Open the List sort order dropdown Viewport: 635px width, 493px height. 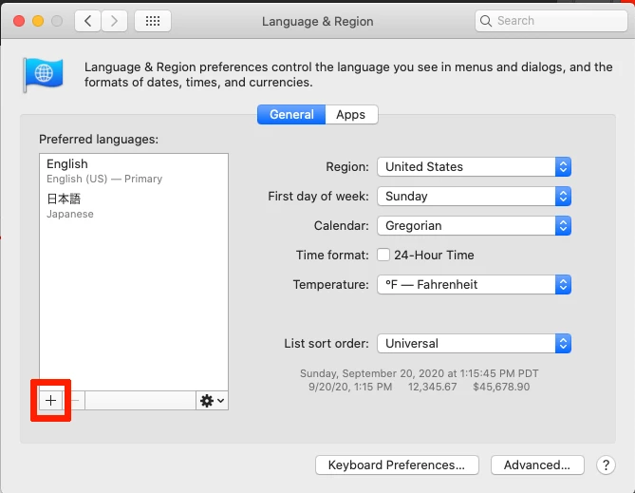pos(474,344)
